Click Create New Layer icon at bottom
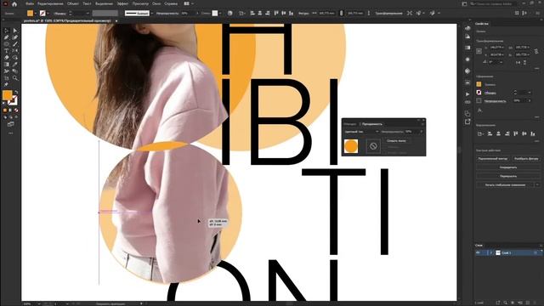 click(x=528, y=303)
